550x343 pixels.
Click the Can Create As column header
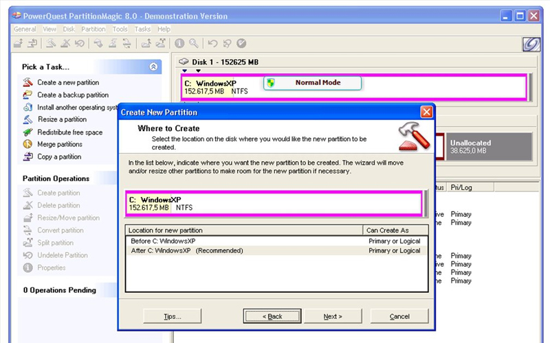[x=396, y=230]
